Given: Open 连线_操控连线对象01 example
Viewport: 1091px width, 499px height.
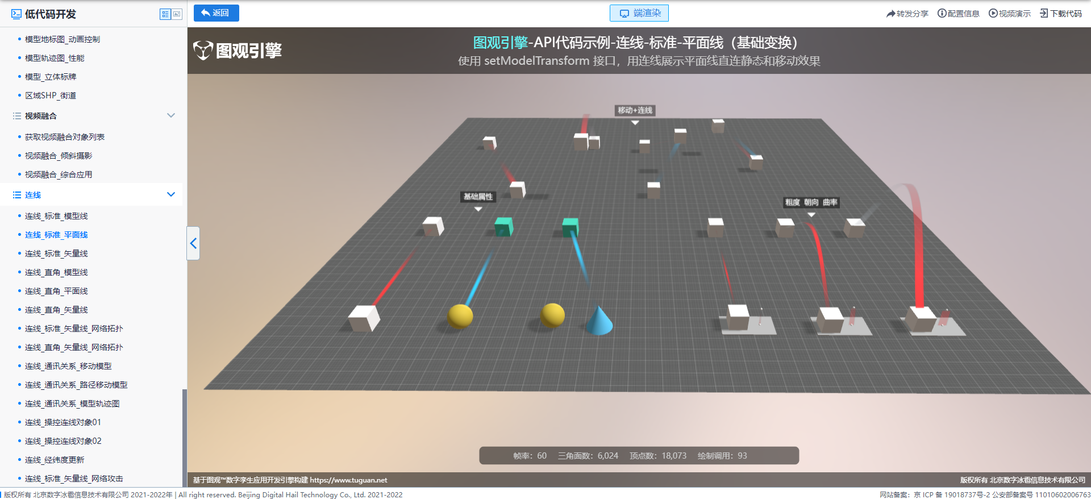Looking at the screenshot, I should [x=63, y=422].
